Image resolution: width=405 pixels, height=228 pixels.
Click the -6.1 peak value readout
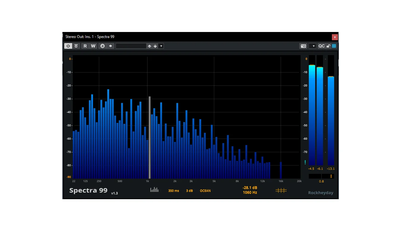click(320, 169)
